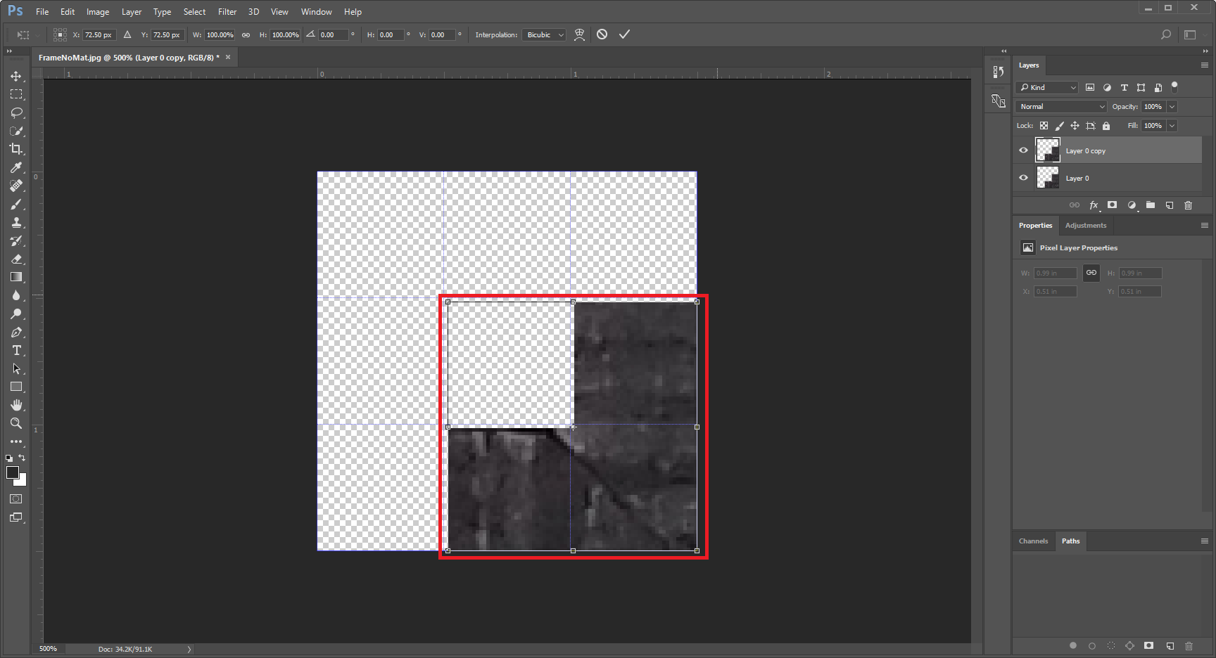Open the Select menu
1216x658 pixels.
(194, 12)
